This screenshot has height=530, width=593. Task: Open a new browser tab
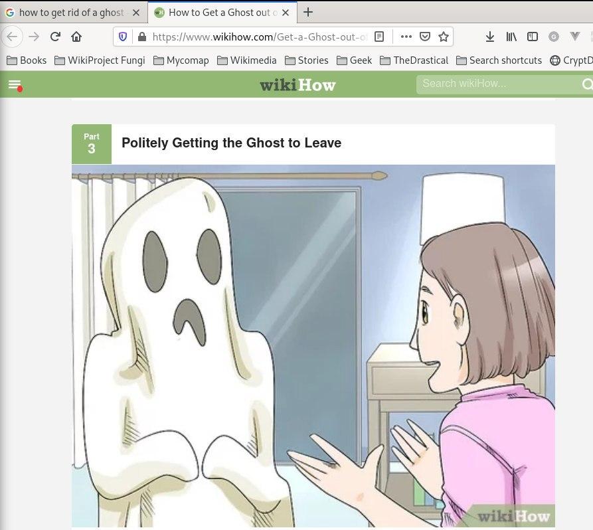(308, 12)
